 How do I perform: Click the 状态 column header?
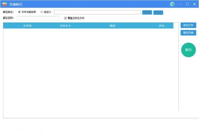tap(162, 26)
